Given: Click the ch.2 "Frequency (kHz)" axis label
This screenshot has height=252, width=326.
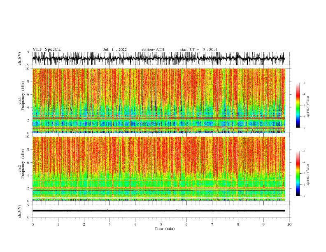Looking at the screenshot, I should pyautogui.click(x=23, y=164).
